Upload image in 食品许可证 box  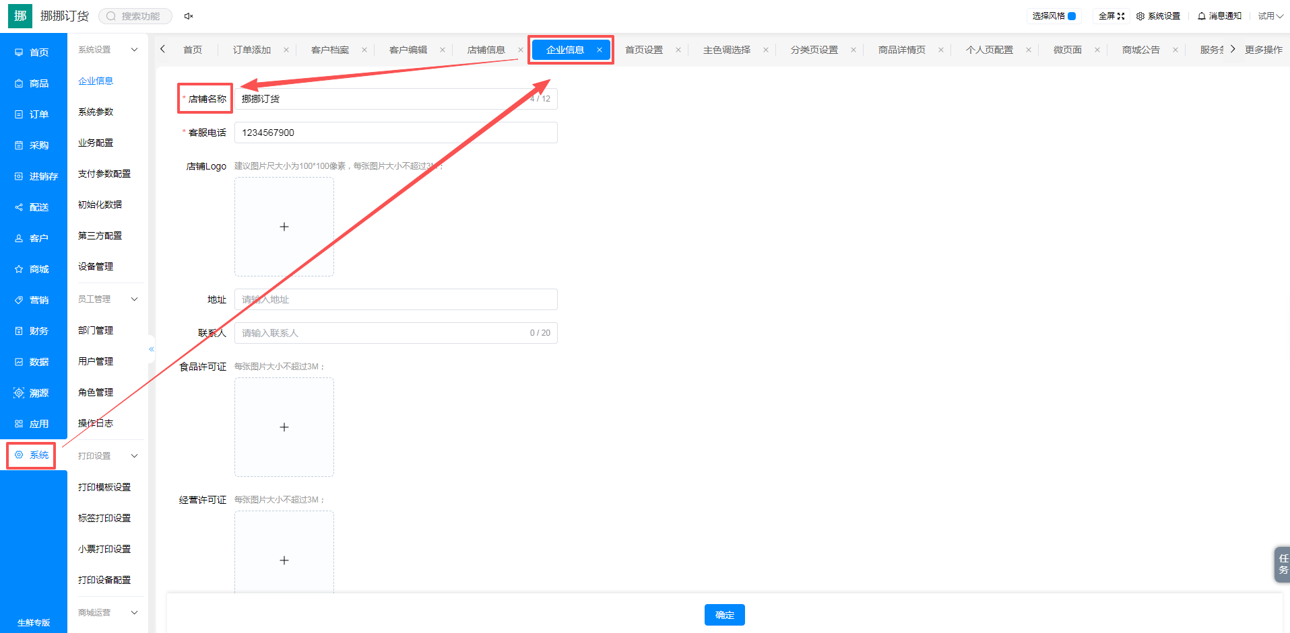click(284, 427)
